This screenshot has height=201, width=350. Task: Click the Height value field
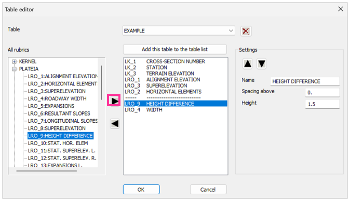(x=322, y=104)
